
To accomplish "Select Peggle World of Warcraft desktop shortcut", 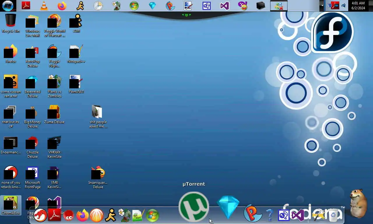I will (54, 25).
